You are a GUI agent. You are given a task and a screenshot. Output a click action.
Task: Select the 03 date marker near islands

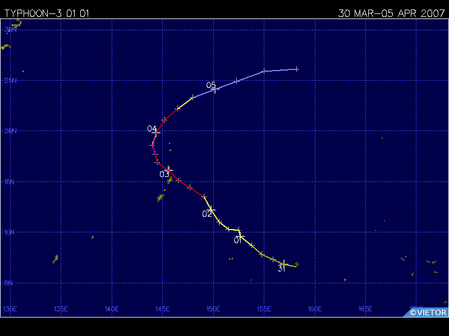(x=164, y=174)
